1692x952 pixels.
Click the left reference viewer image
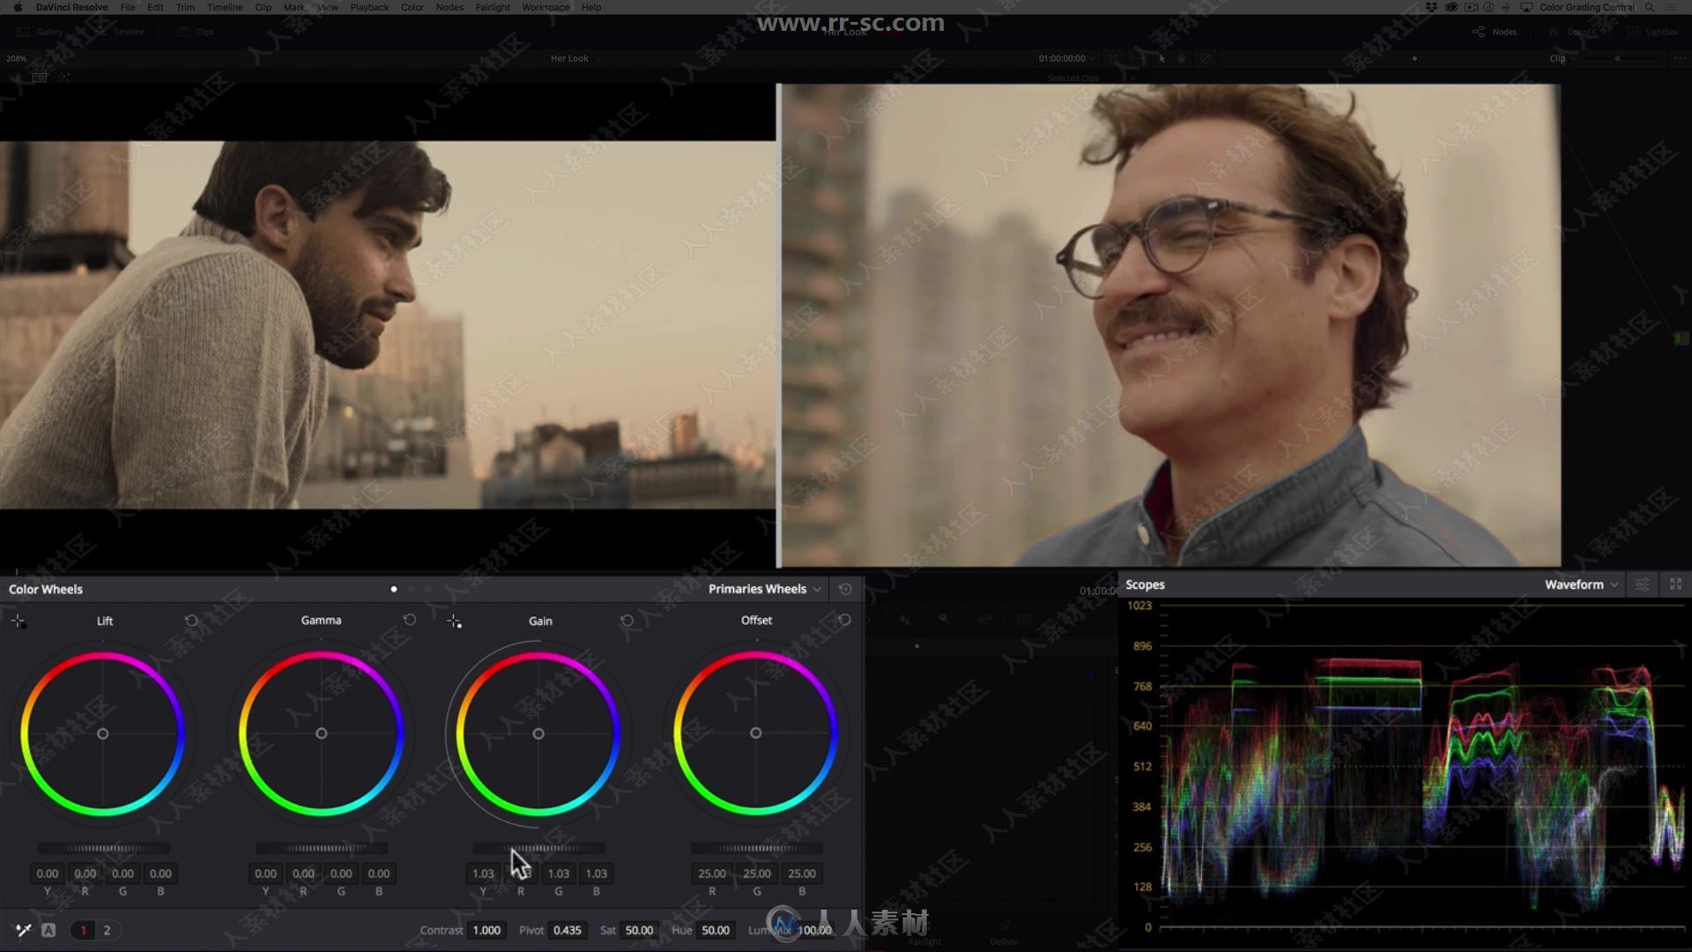click(388, 324)
